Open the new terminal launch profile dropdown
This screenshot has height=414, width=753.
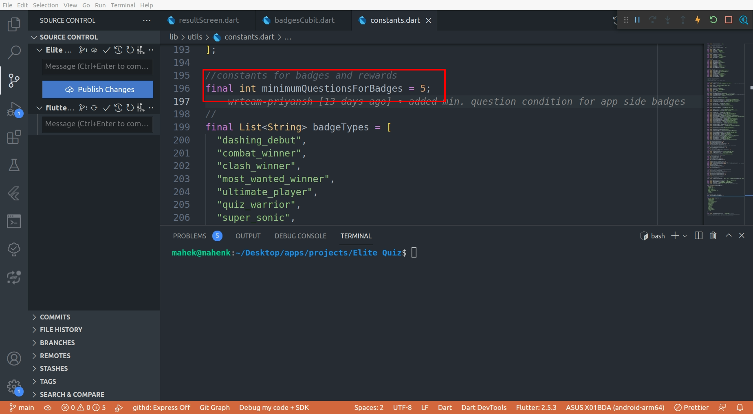pyautogui.click(x=685, y=236)
